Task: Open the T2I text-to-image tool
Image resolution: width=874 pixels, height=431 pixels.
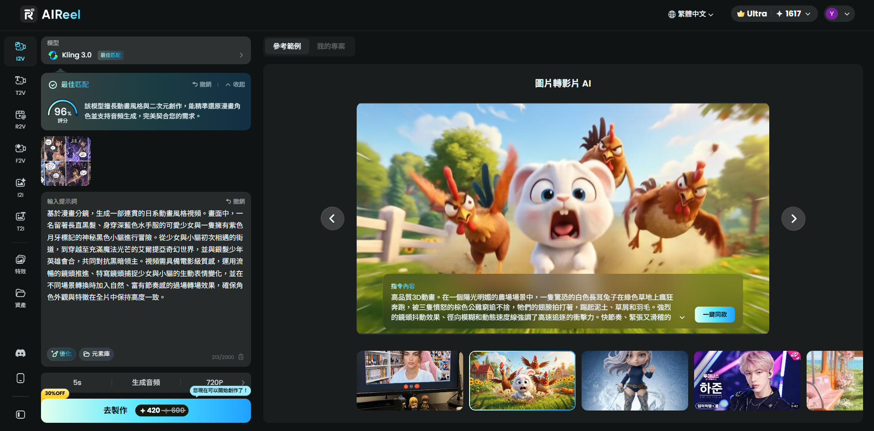Action: coord(20,221)
